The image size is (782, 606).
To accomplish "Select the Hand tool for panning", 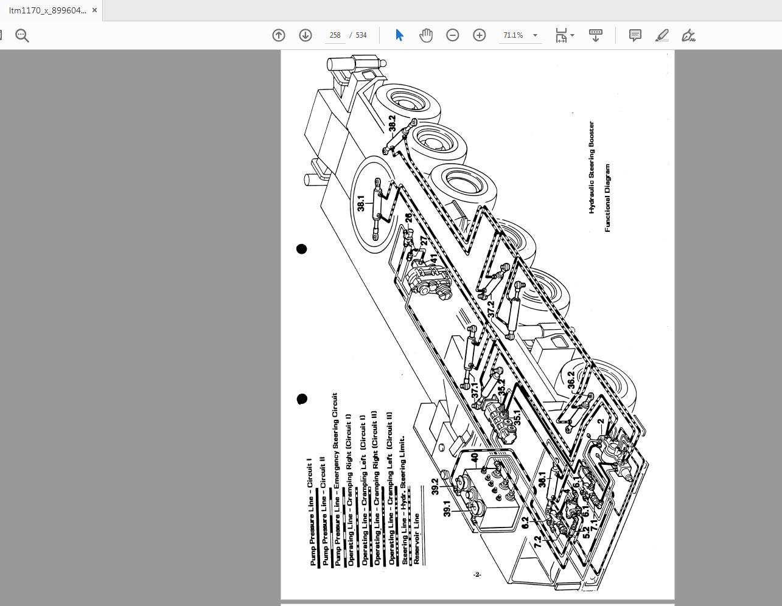I will tap(425, 35).
